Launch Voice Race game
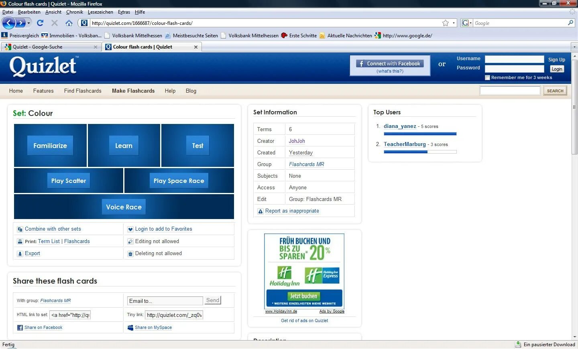The width and height of the screenshot is (578, 349). click(x=124, y=207)
